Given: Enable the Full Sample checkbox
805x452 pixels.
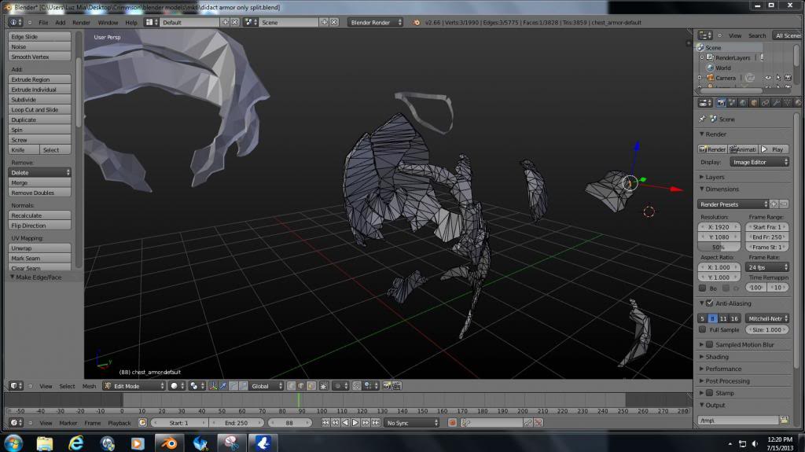Looking at the screenshot, I should [x=703, y=330].
